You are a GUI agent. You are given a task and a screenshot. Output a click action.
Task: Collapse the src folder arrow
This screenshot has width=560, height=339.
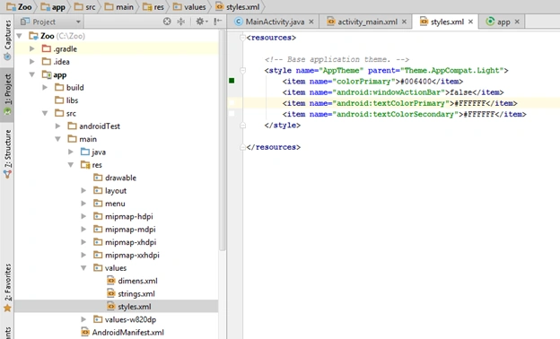[45, 113]
